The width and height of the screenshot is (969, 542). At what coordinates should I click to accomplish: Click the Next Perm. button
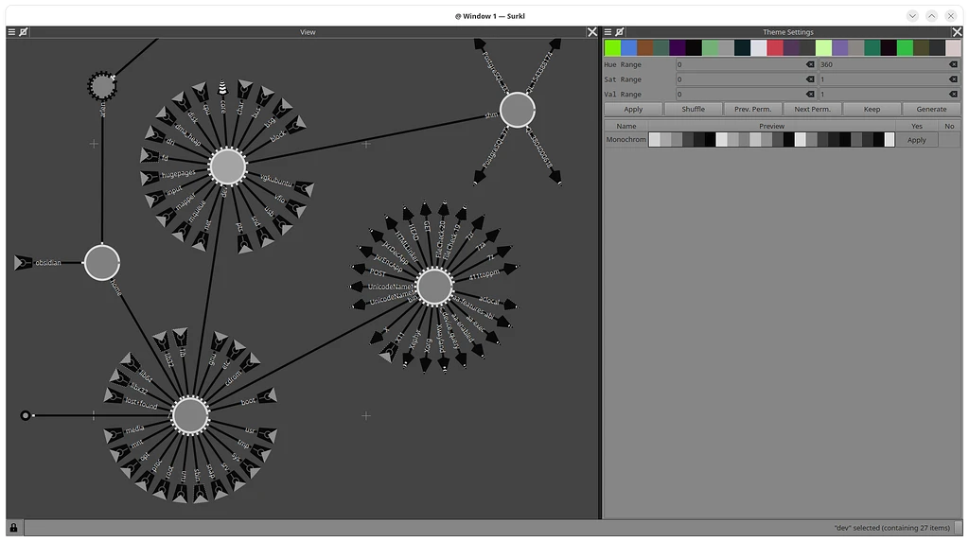tap(812, 109)
